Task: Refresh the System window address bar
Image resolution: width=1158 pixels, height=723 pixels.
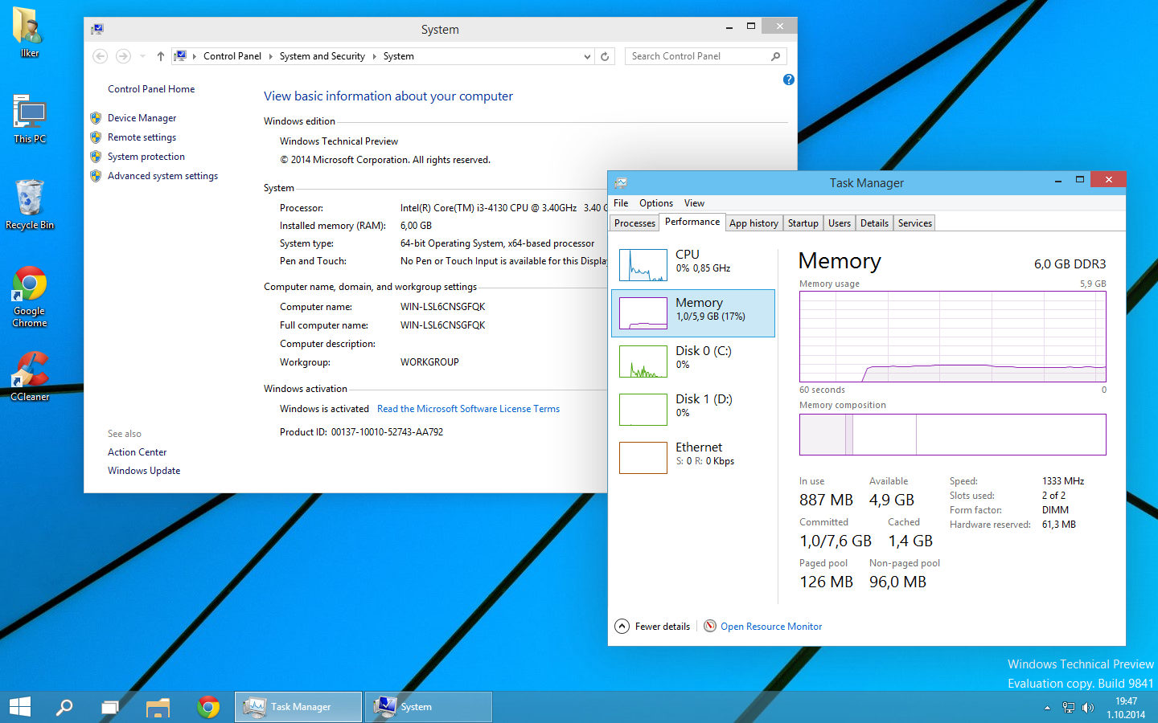Action: tap(605, 56)
